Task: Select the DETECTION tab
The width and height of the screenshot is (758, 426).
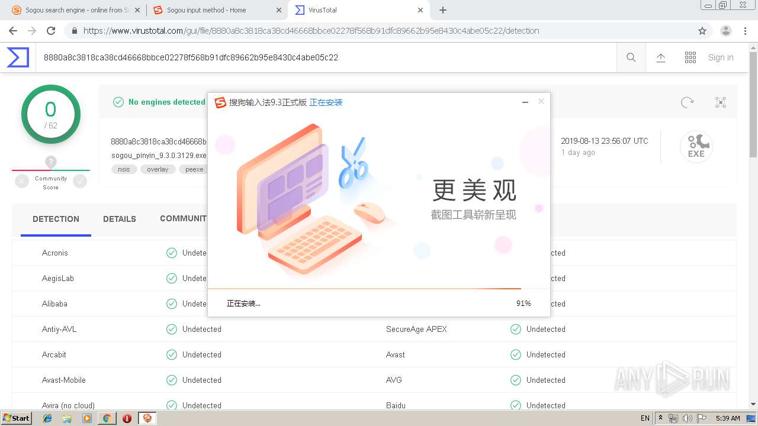Action: [x=56, y=219]
